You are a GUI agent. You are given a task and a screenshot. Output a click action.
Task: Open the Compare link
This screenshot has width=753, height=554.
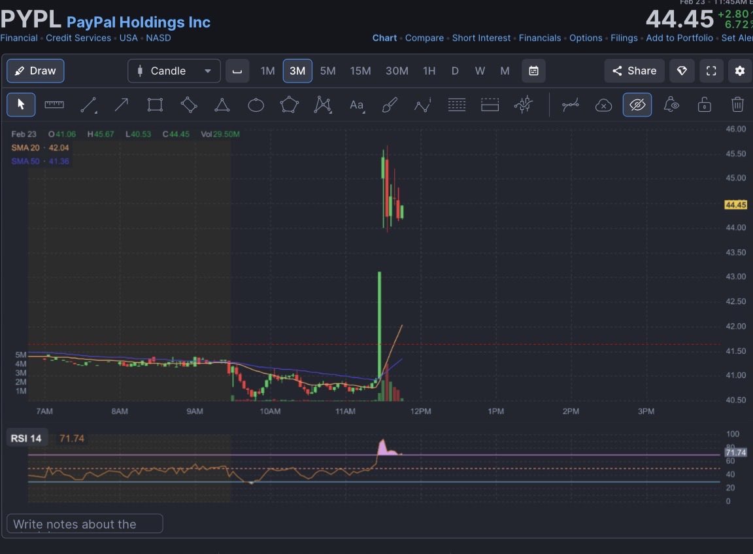click(424, 38)
